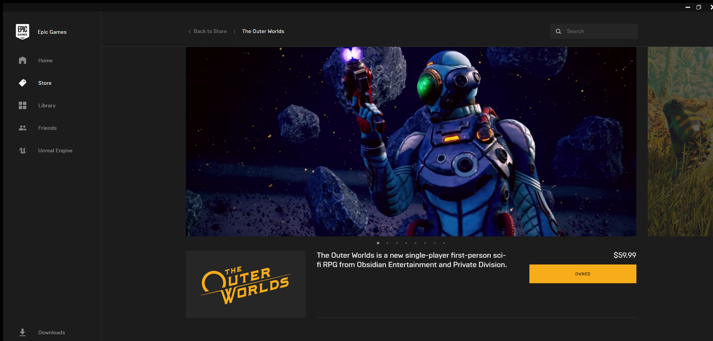Click The Outer Worlds breadcrumb title
The image size is (713, 341).
pyautogui.click(x=263, y=31)
